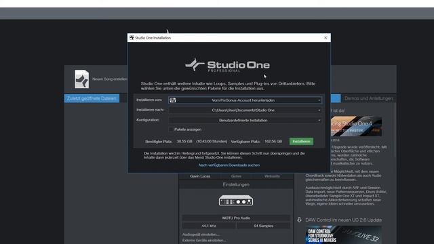Viewport: 434px width, 244px height.
Task: Click the 44.1 kHz sample rate field
Action: pyautogui.click(x=209, y=226)
